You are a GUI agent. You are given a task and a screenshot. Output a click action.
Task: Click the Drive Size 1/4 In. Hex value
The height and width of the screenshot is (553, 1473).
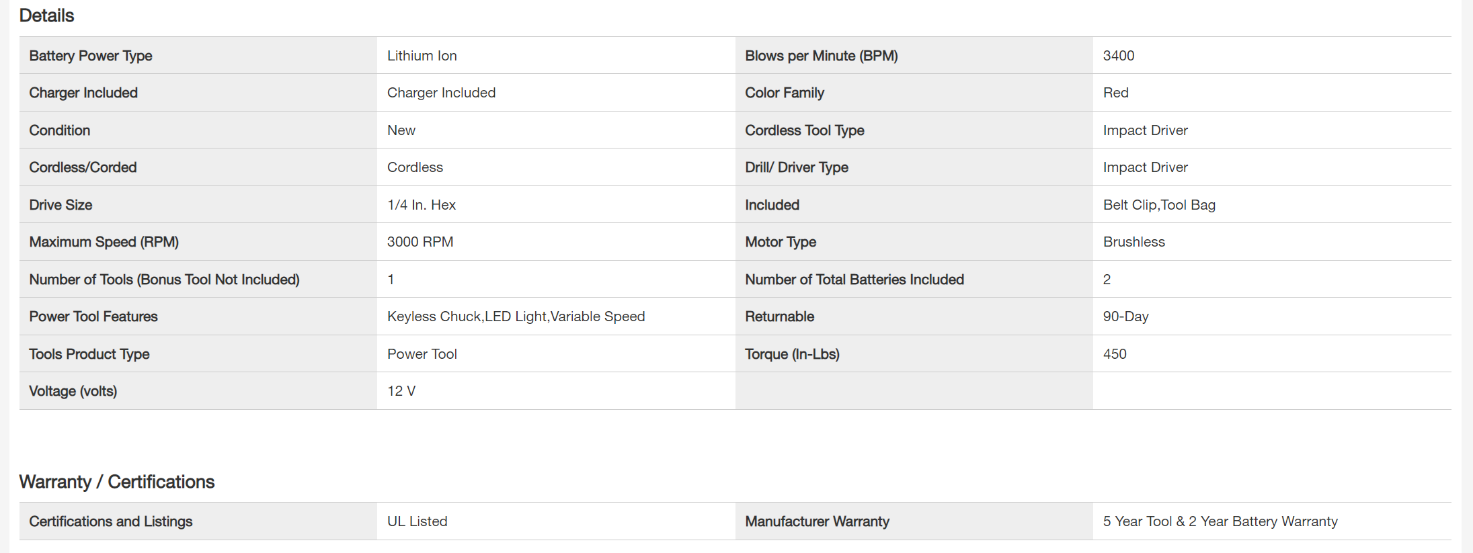point(421,205)
